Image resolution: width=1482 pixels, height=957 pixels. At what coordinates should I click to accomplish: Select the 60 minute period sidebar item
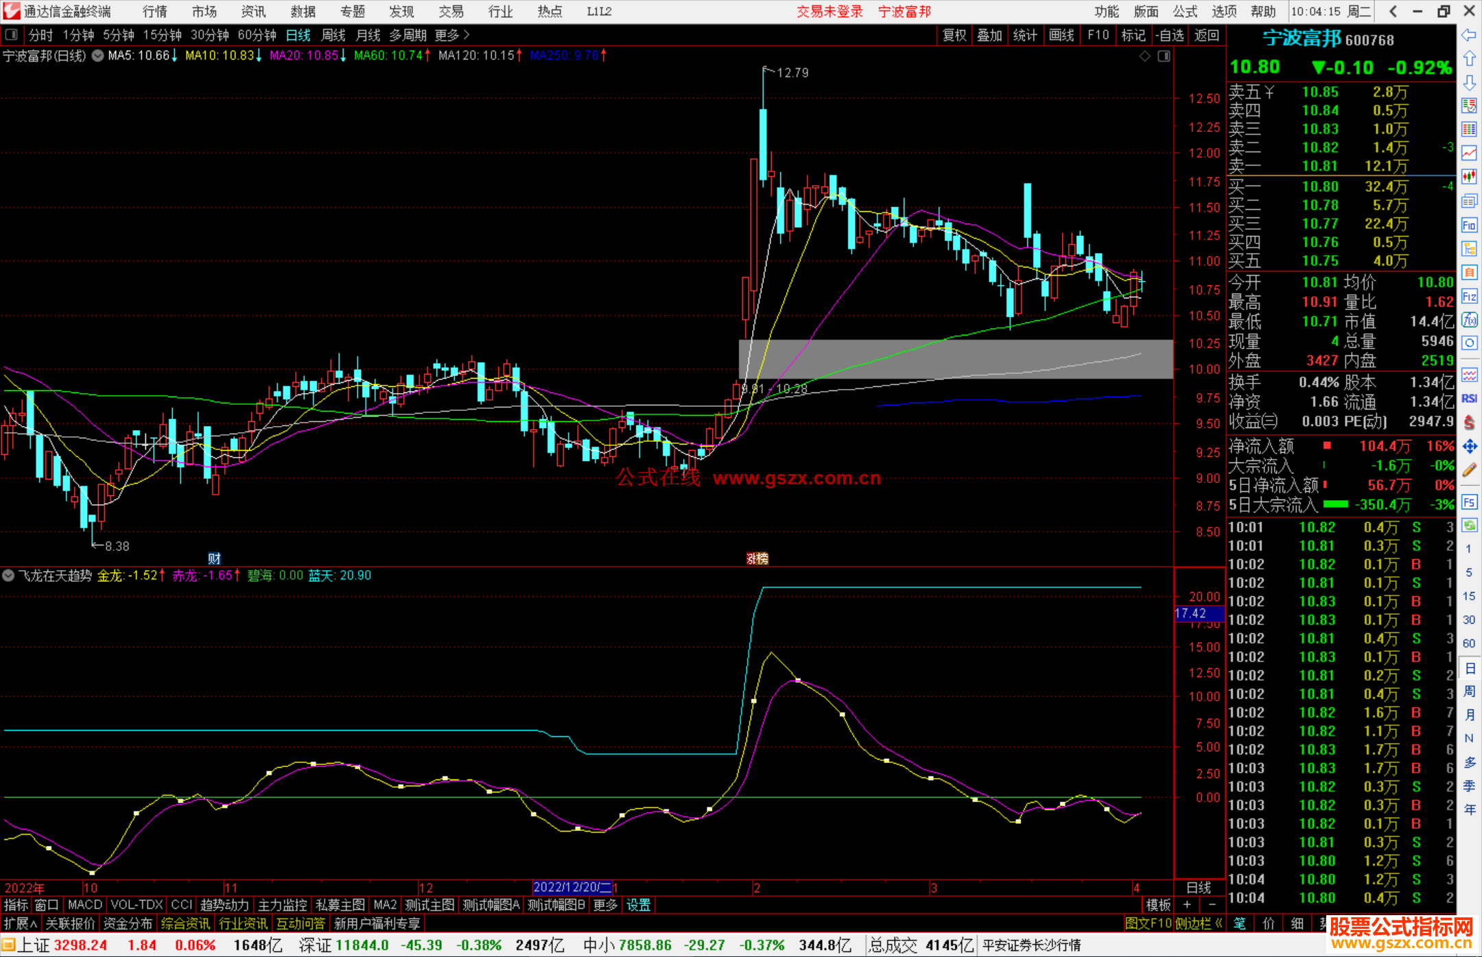[1469, 643]
